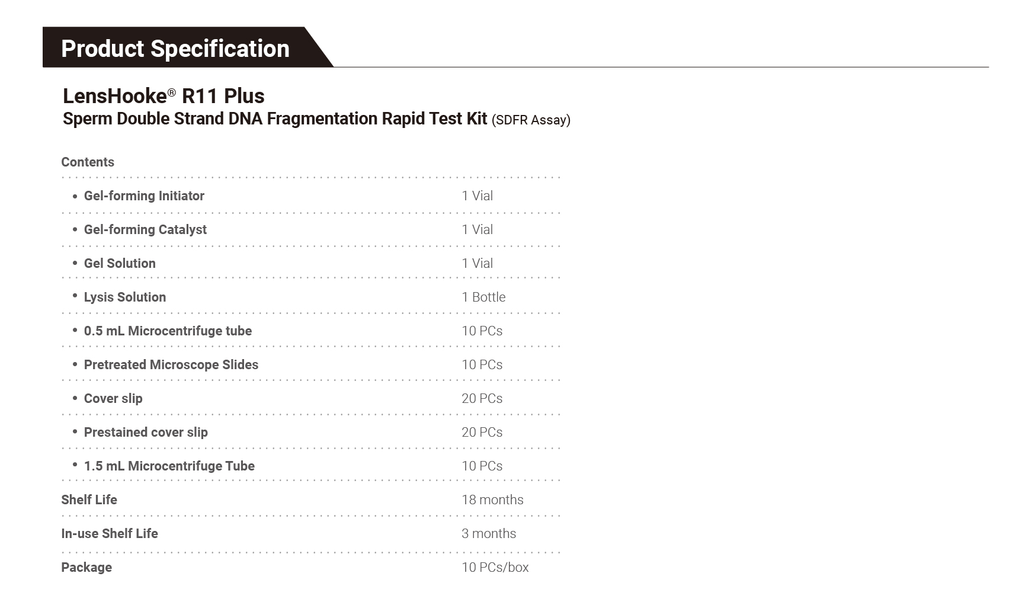The image size is (1032, 605).
Task: Select the 18 months value
Action: tap(492, 500)
